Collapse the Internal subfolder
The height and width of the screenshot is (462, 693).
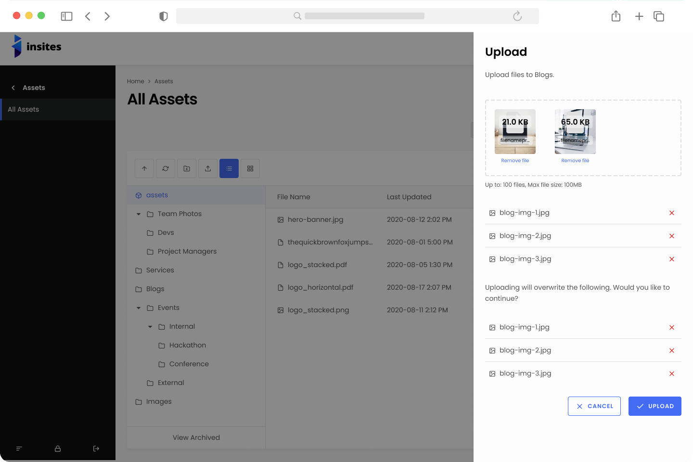pyautogui.click(x=150, y=326)
